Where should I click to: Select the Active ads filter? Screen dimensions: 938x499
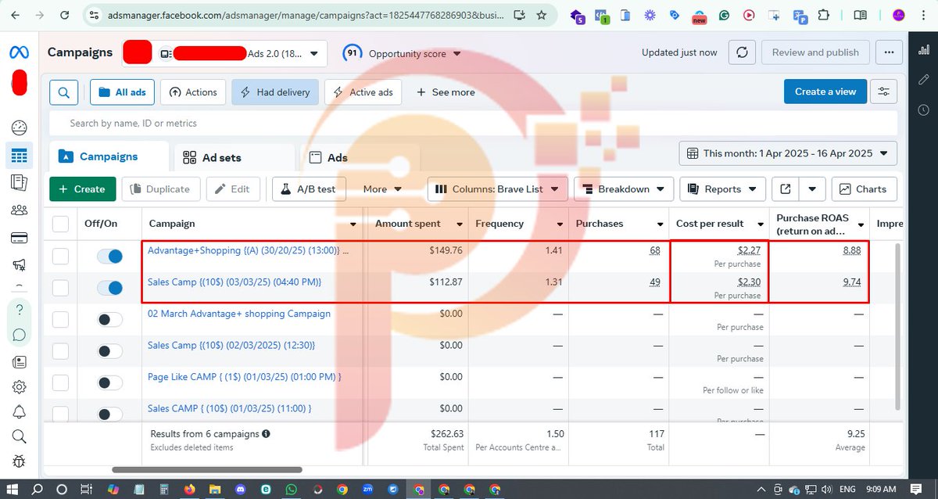coord(363,92)
